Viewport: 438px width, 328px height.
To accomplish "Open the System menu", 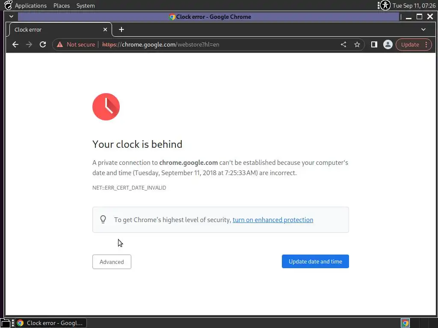I will 86,6.
